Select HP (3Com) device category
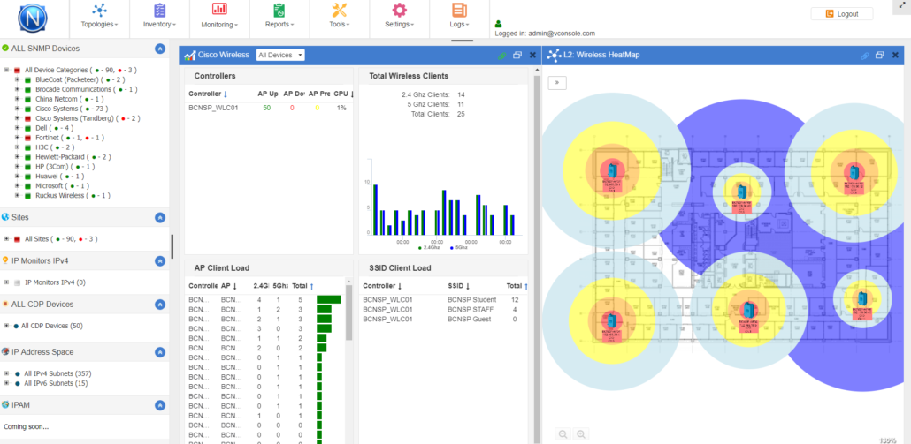The image size is (911, 444). pos(65,166)
